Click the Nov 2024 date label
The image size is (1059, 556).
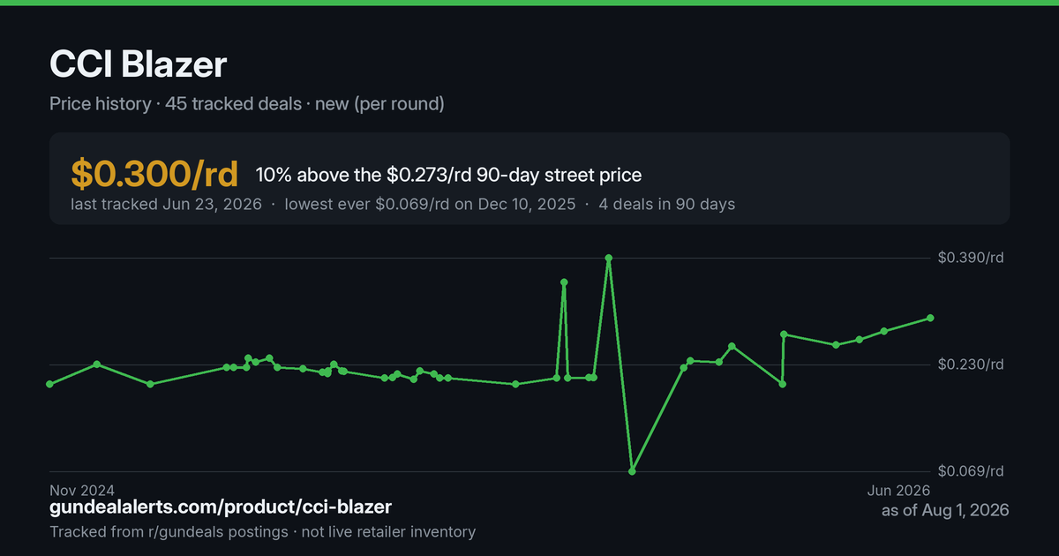(x=82, y=490)
